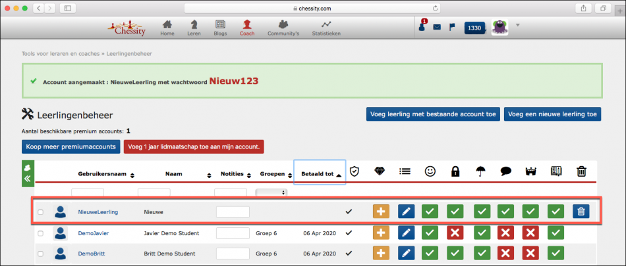The height and width of the screenshot is (266, 626).
Task: Open DemoJavier user link
Action: 94,233
